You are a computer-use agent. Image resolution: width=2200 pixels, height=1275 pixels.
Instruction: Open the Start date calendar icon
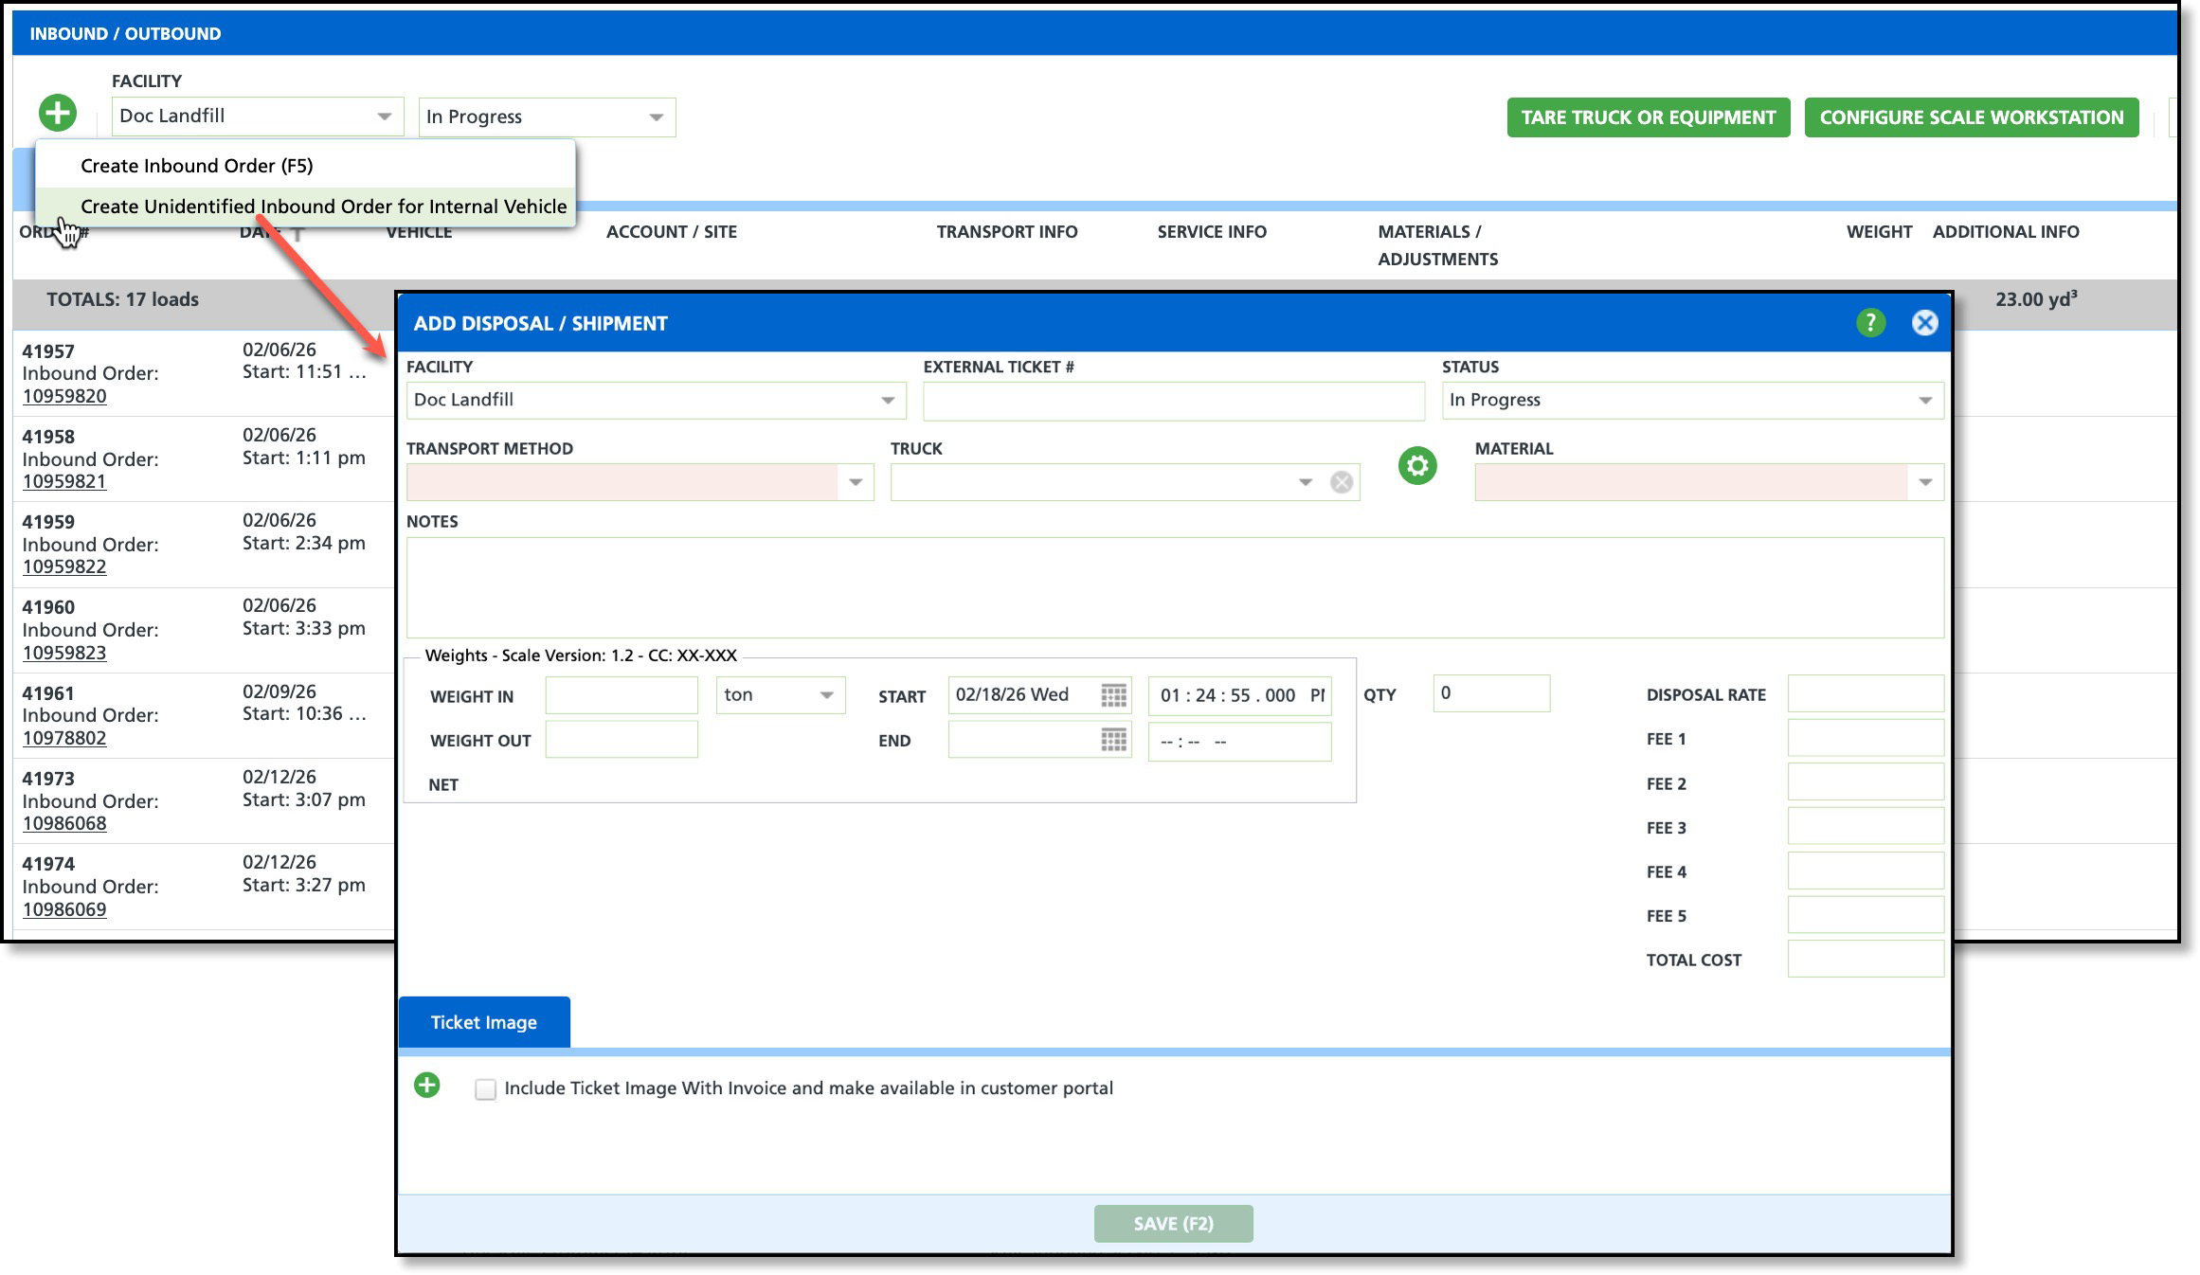click(x=1113, y=695)
